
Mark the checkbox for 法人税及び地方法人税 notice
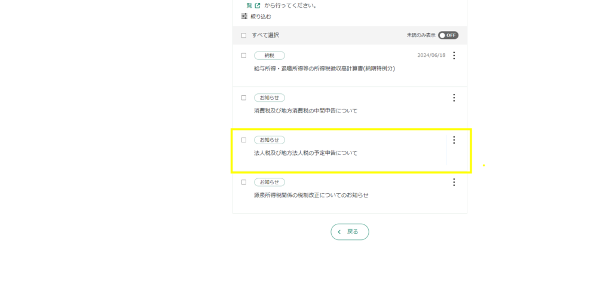point(244,140)
